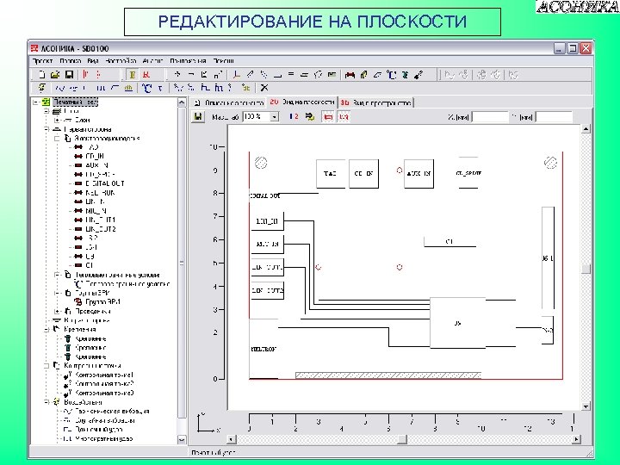This screenshot has width=620, height=465.
Task: Expand the Проводники tree node
Action: pyautogui.click(x=57, y=312)
